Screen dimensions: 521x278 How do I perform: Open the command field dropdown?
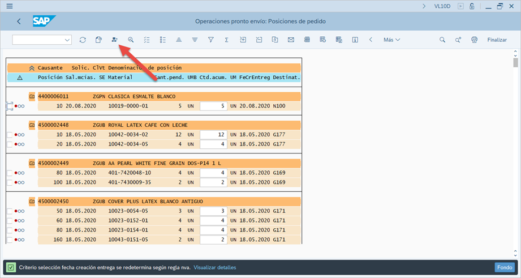(x=67, y=40)
